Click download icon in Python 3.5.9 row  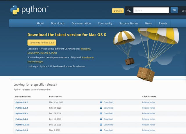click(x=101, y=130)
